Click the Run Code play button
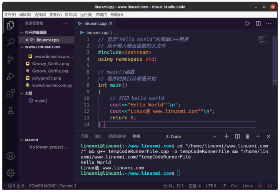The height and width of the screenshot is (192, 280). click(248, 23)
